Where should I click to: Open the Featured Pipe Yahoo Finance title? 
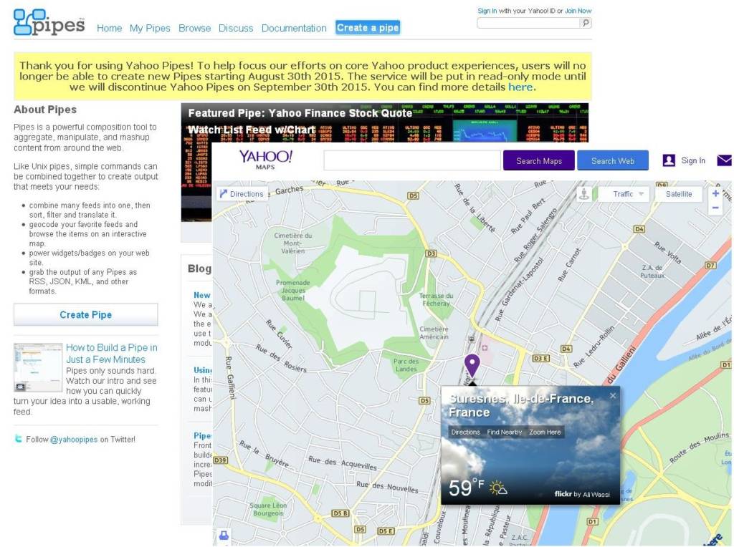click(300, 121)
